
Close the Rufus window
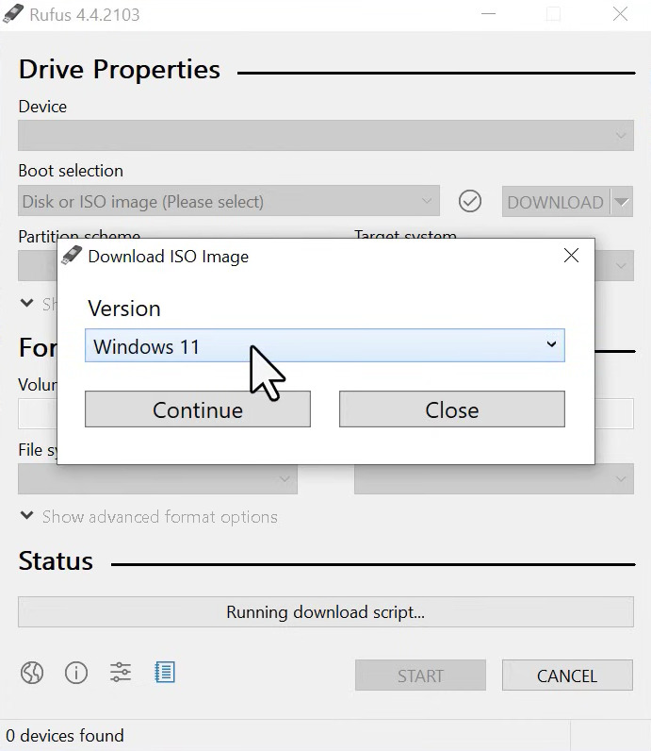(x=621, y=14)
